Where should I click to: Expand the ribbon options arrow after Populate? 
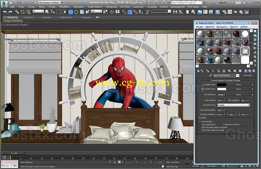click(98, 17)
